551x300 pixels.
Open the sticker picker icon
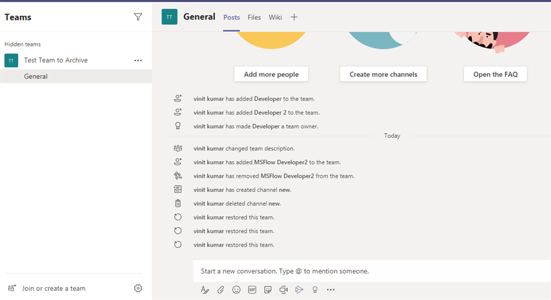(268, 289)
